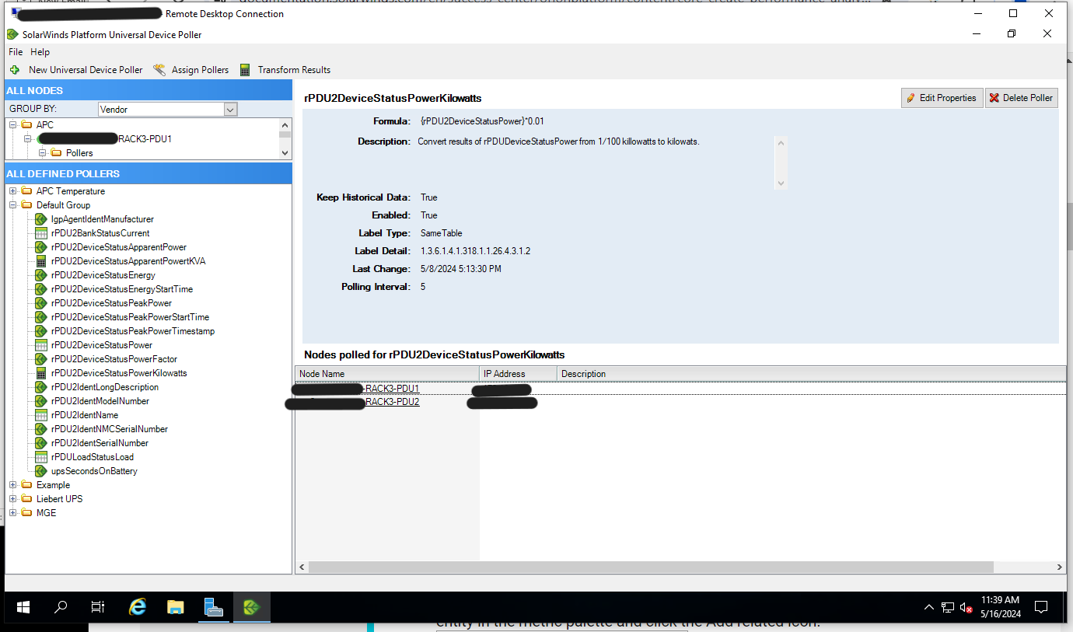Click All Nodes tree scroll down arrow
This screenshot has height=632, width=1073.
coord(285,153)
